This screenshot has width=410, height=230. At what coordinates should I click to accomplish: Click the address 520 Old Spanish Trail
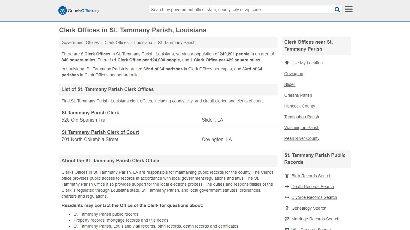[x=84, y=120]
